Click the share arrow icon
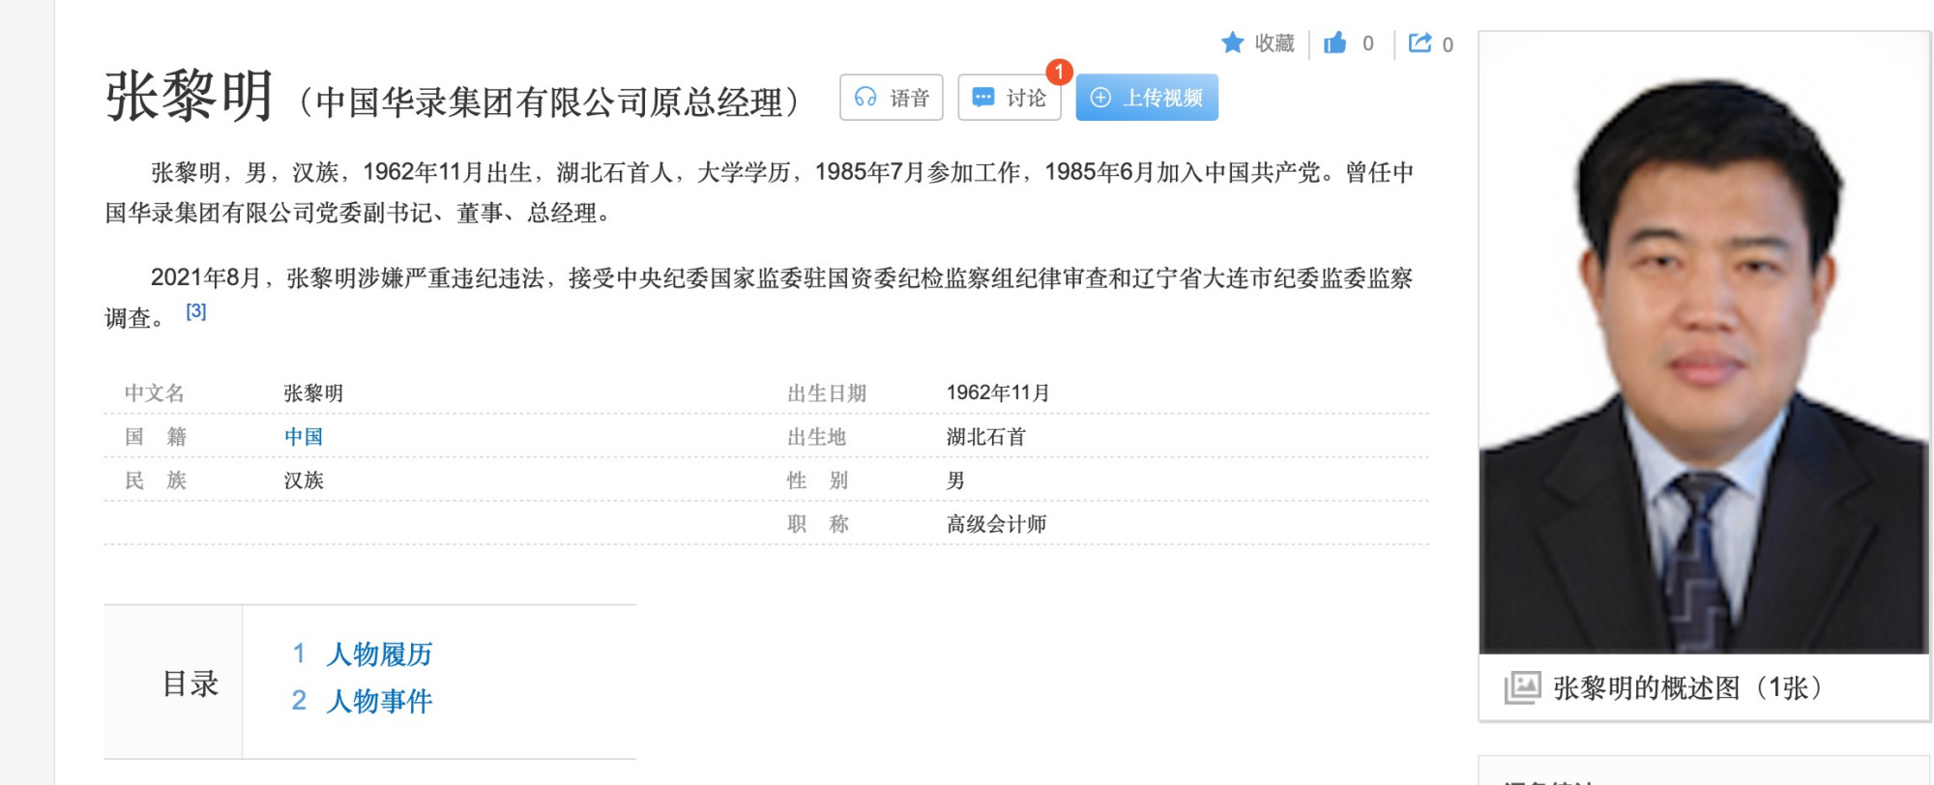 pyautogui.click(x=1420, y=43)
